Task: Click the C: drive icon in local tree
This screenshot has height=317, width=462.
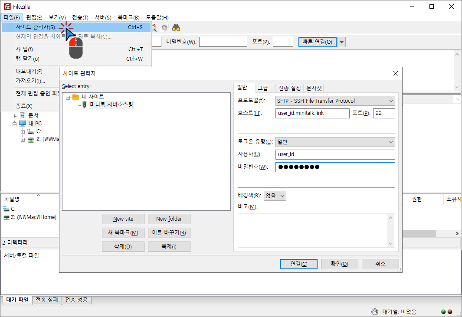Action: coord(30,131)
